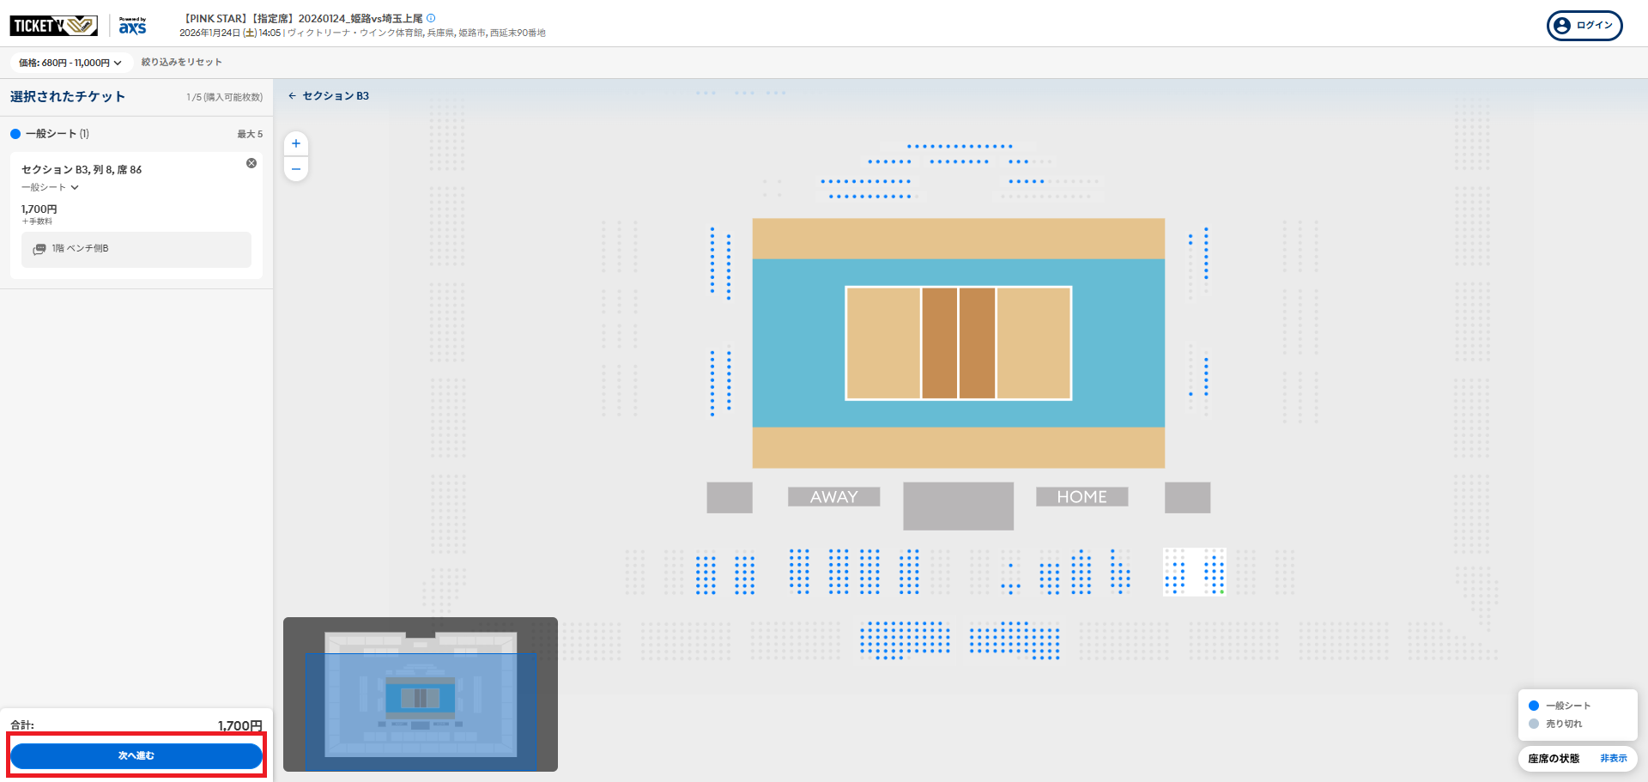Click the login profile icon
This screenshot has height=782, width=1648.
point(1562,26)
